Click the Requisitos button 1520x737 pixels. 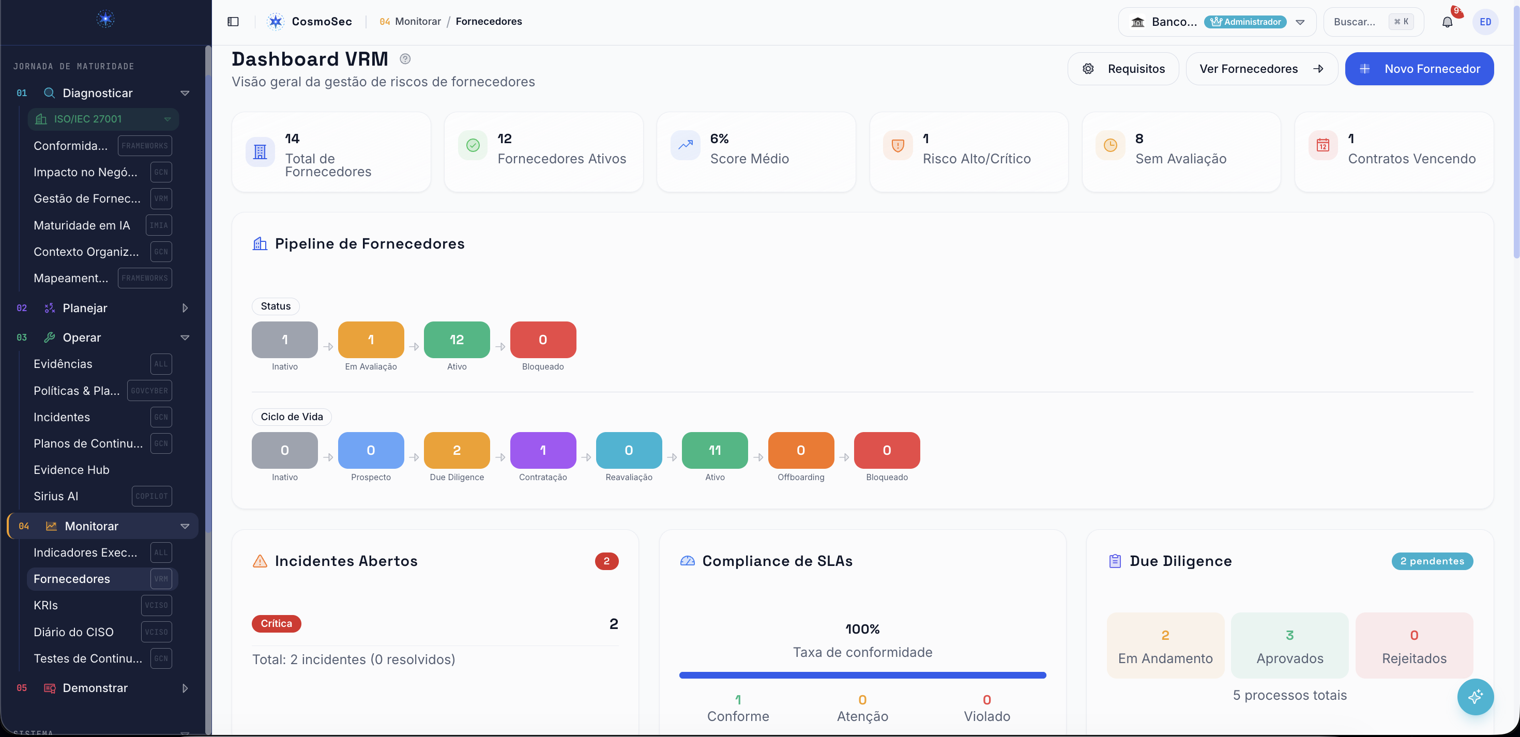[x=1123, y=69]
